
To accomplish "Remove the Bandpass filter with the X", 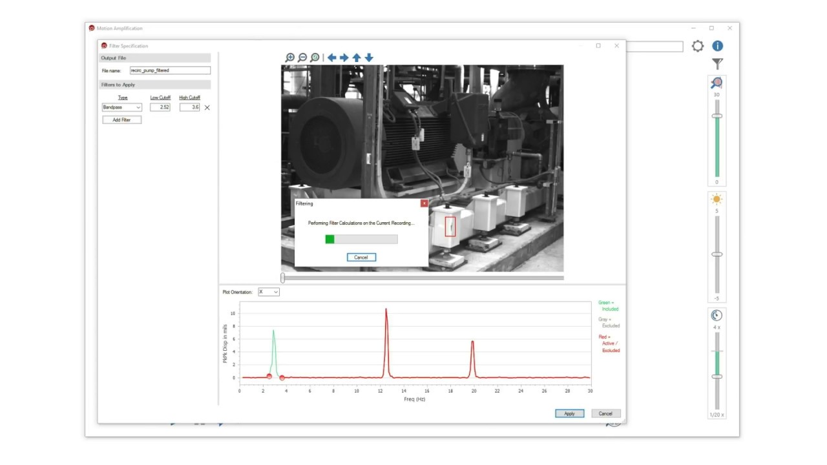I will tap(207, 108).
